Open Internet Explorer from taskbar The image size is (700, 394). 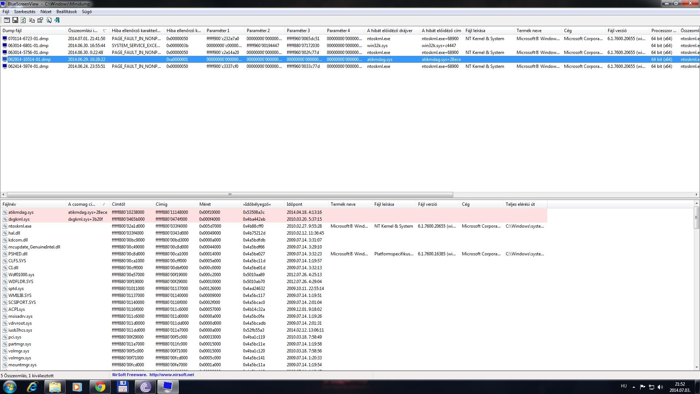tap(32, 387)
